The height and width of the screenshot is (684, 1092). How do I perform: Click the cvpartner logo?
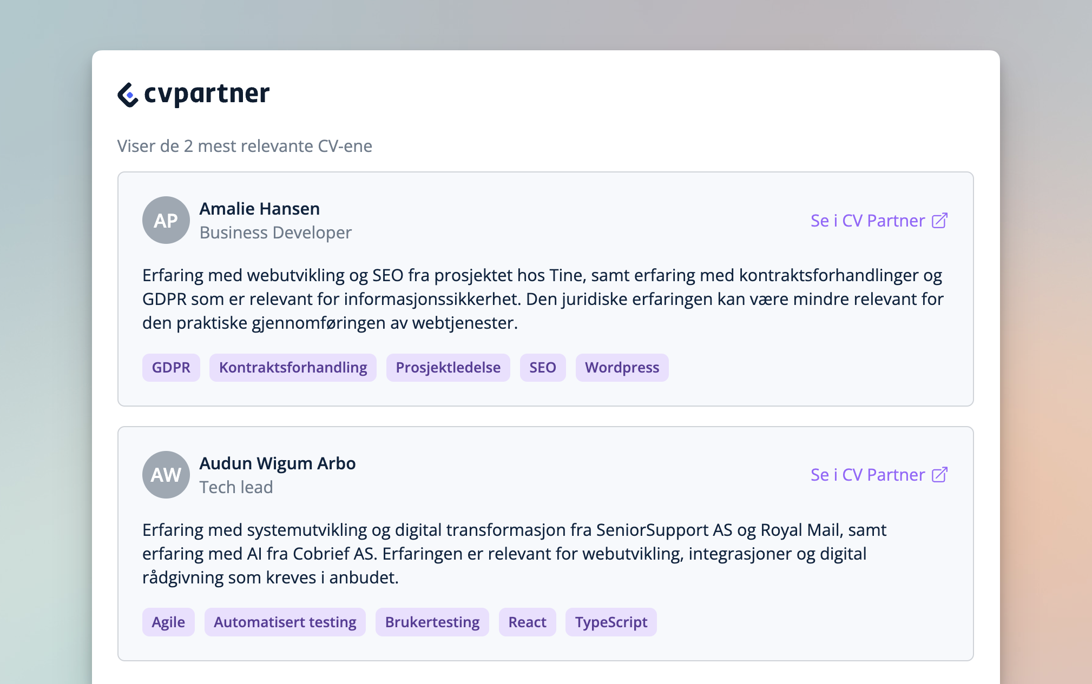coord(193,94)
